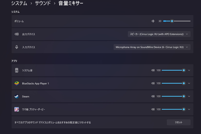Adjust the ウマ娘 プリティーダービー volume slider

(173, 109)
